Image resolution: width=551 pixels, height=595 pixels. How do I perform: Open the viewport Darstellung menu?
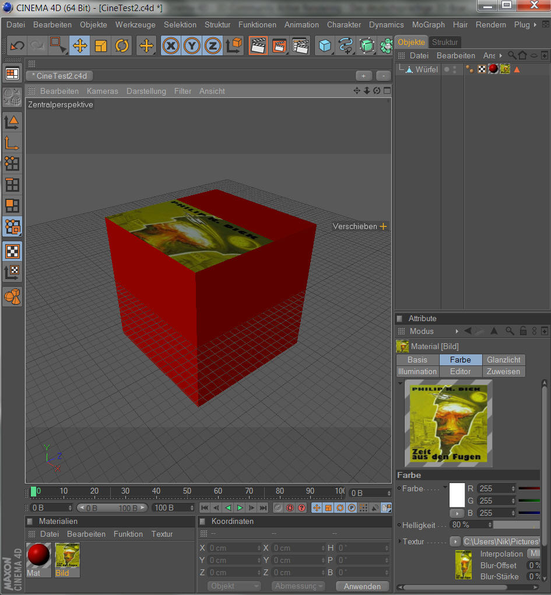(146, 91)
